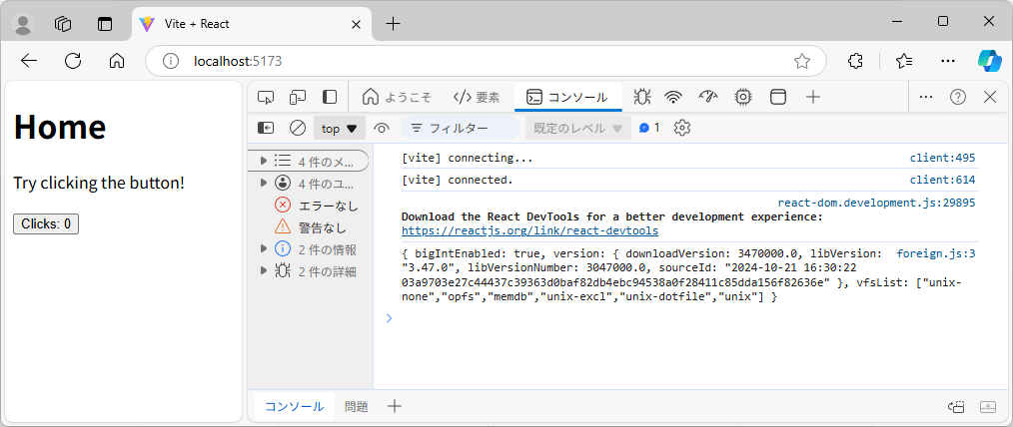
Task: Toggle the DevTools activity bar dock icon
Action: coord(330,98)
